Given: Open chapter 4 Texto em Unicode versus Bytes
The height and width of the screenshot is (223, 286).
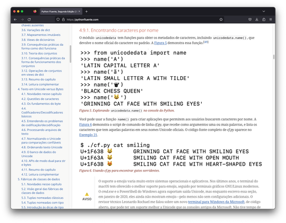Looking at the screenshot, I should tap(41, 89).
